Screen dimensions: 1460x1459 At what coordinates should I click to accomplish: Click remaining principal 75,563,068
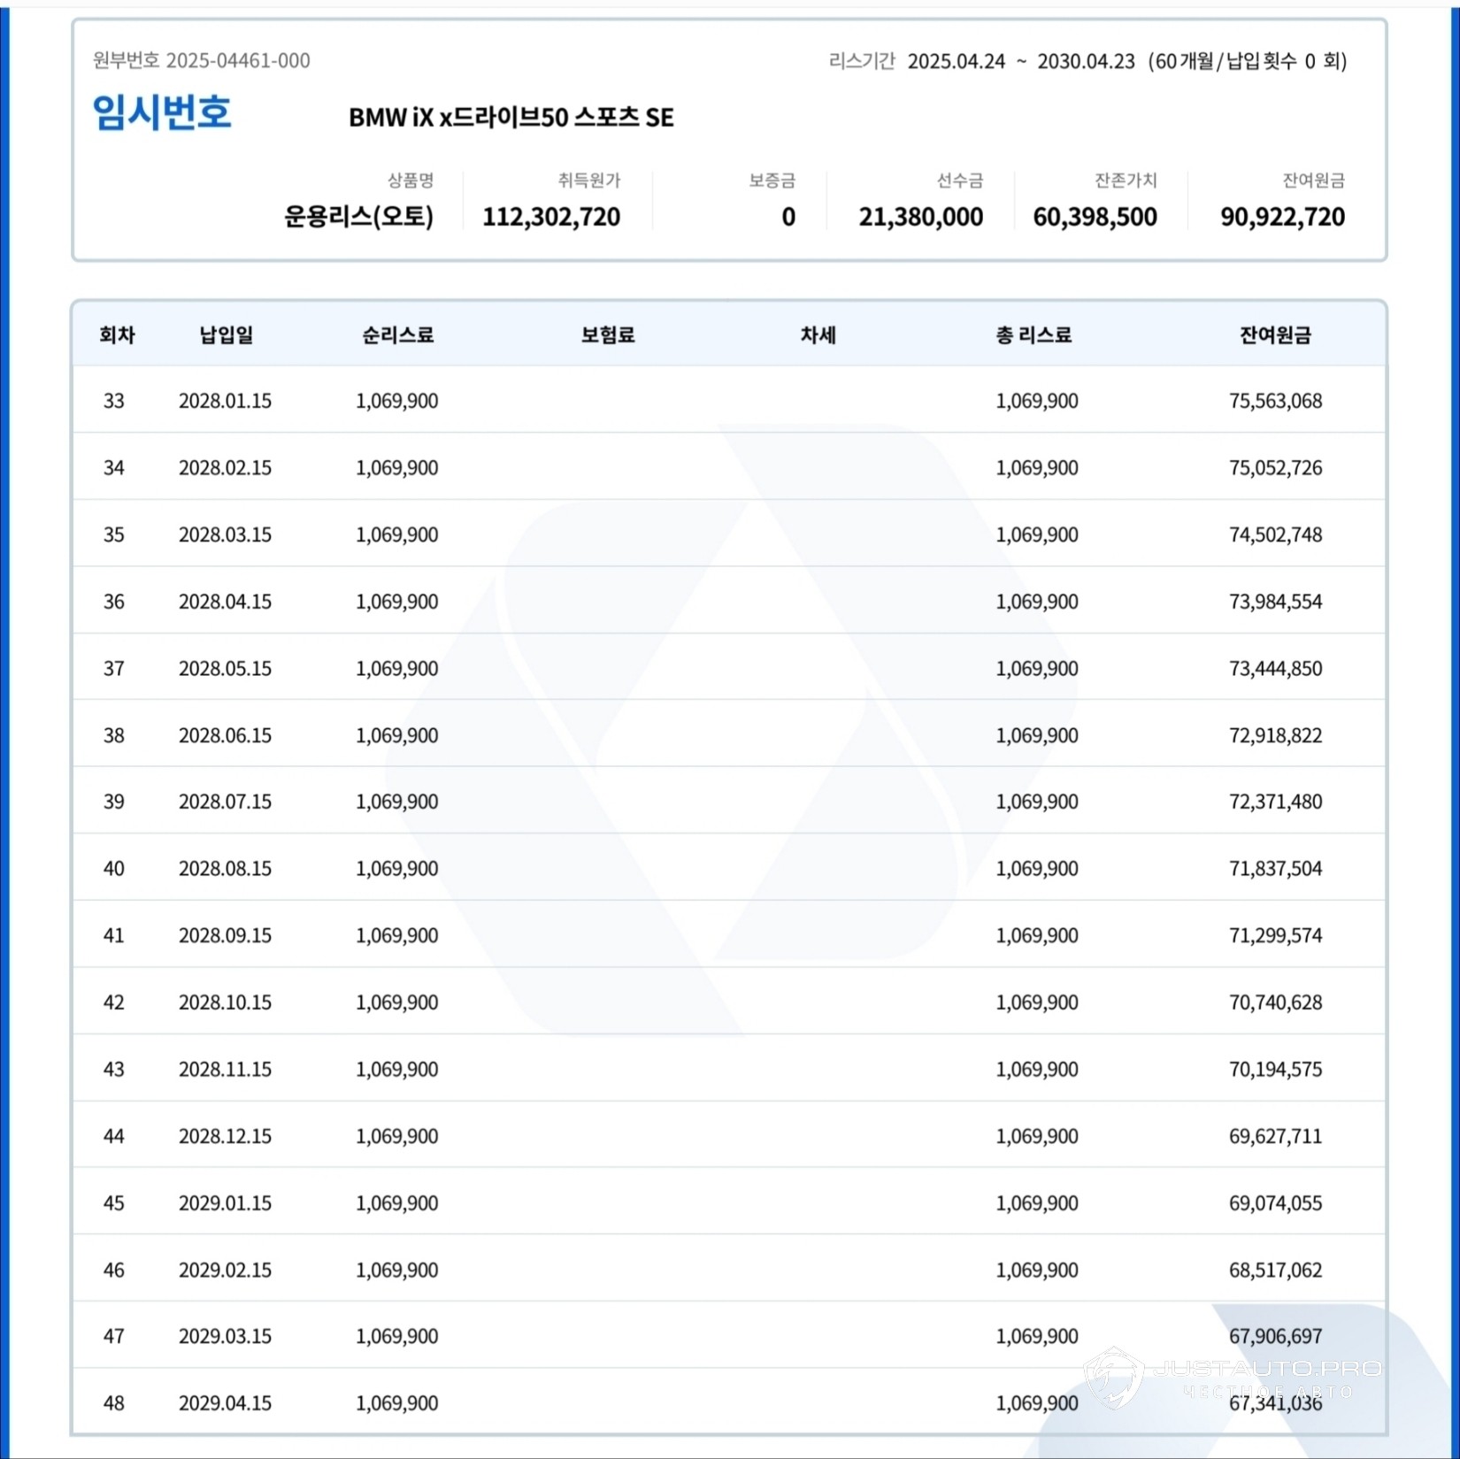coord(1275,401)
